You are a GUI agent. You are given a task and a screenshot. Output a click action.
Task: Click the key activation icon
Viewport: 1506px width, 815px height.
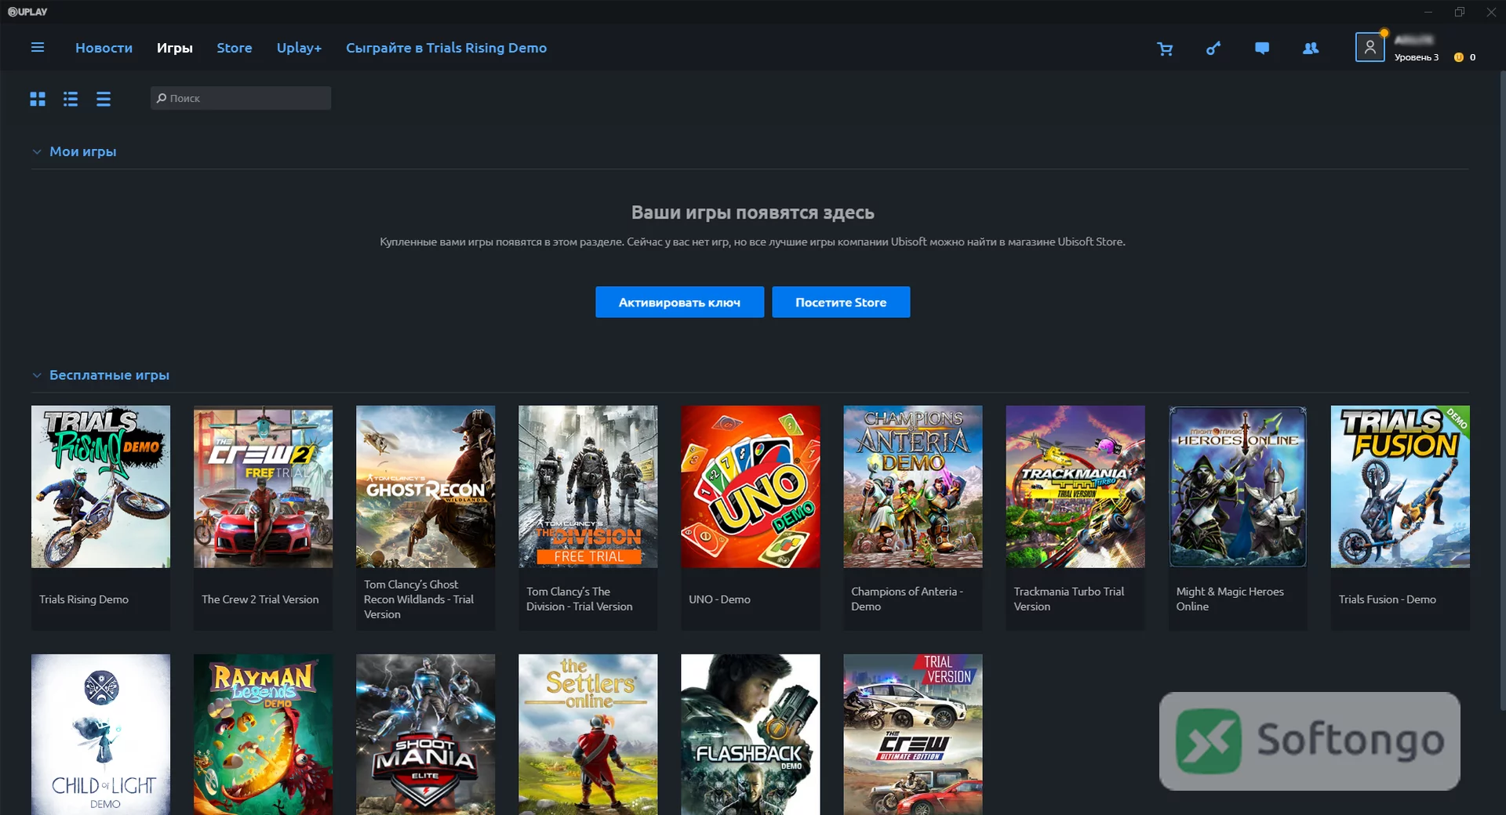[x=1213, y=49]
